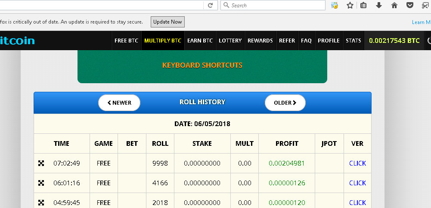Click the Update Now button
The width and height of the screenshot is (431, 208).
[x=167, y=22]
